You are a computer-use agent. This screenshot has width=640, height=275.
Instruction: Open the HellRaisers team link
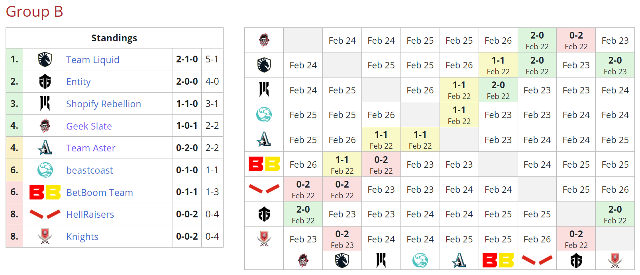coord(90,215)
